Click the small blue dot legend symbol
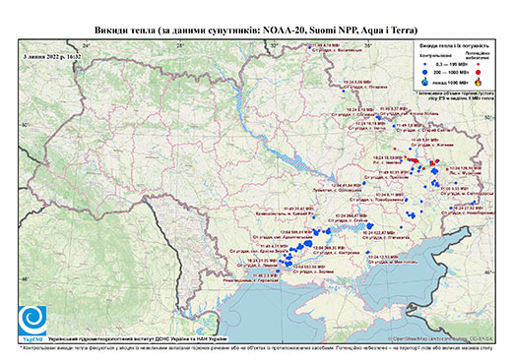This screenshot has width=512, height=362. [x=425, y=64]
